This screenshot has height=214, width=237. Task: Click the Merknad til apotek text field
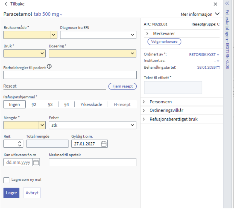click(x=92, y=162)
